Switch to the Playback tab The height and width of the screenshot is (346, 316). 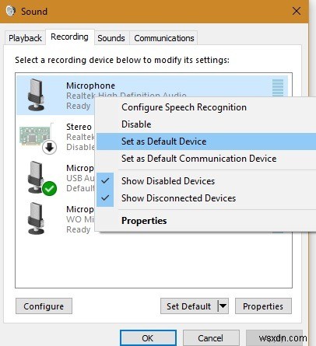[25, 38]
